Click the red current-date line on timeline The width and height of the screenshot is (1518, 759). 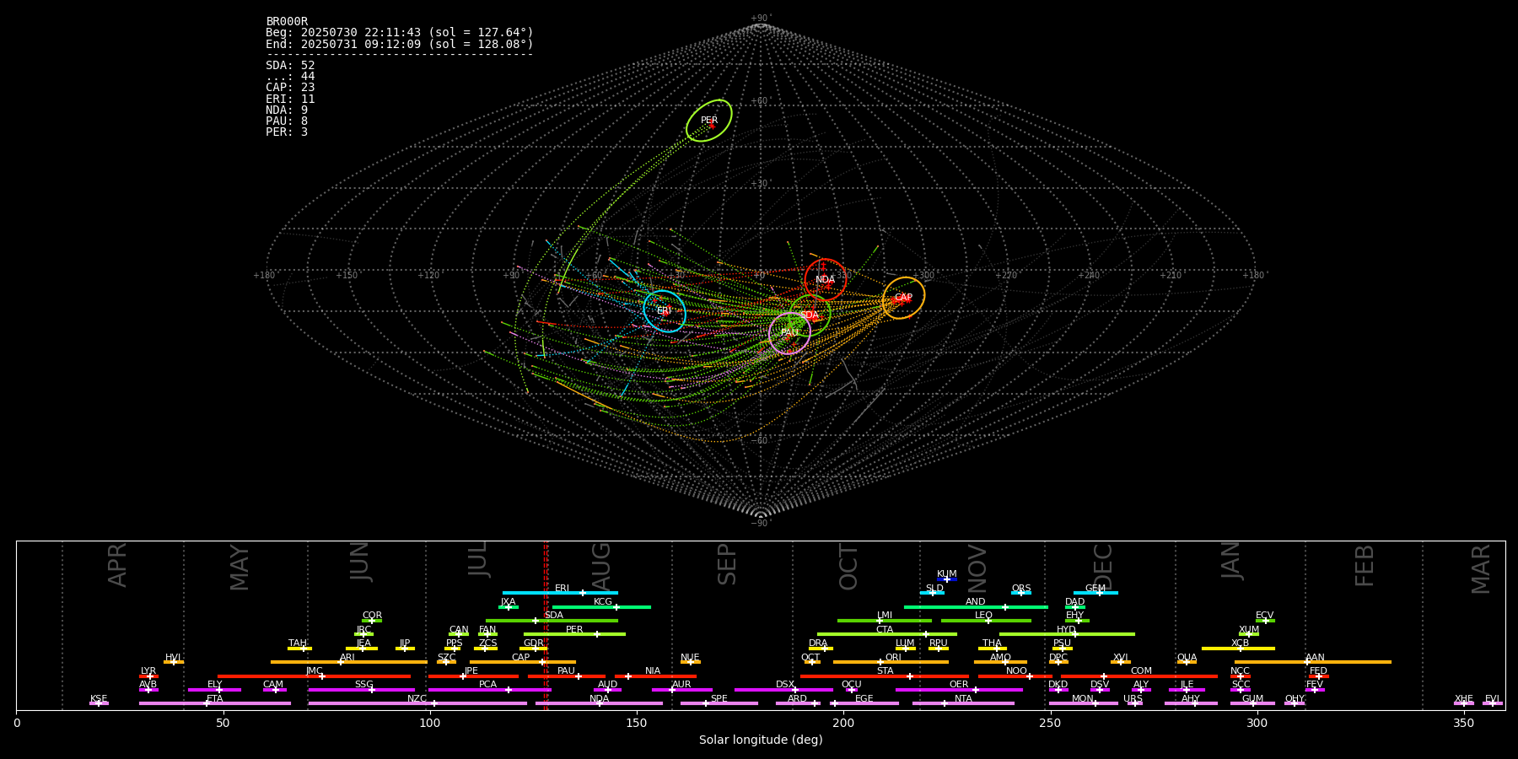[546, 625]
